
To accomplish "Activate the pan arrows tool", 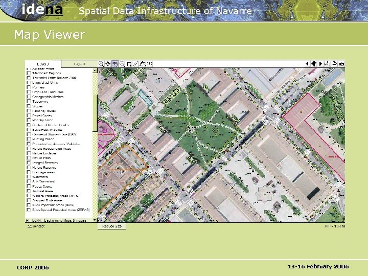I will point(108,64).
